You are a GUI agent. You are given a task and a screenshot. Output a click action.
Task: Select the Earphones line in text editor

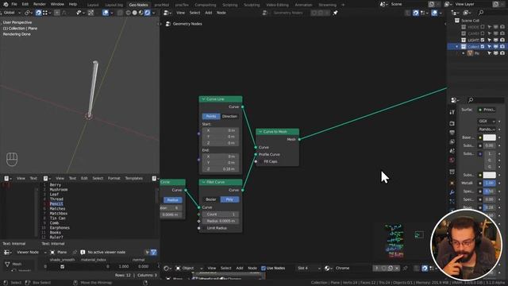[x=60, y=228]
